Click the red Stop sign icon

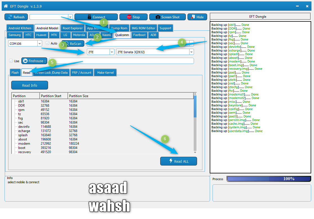tap(129, 17)
